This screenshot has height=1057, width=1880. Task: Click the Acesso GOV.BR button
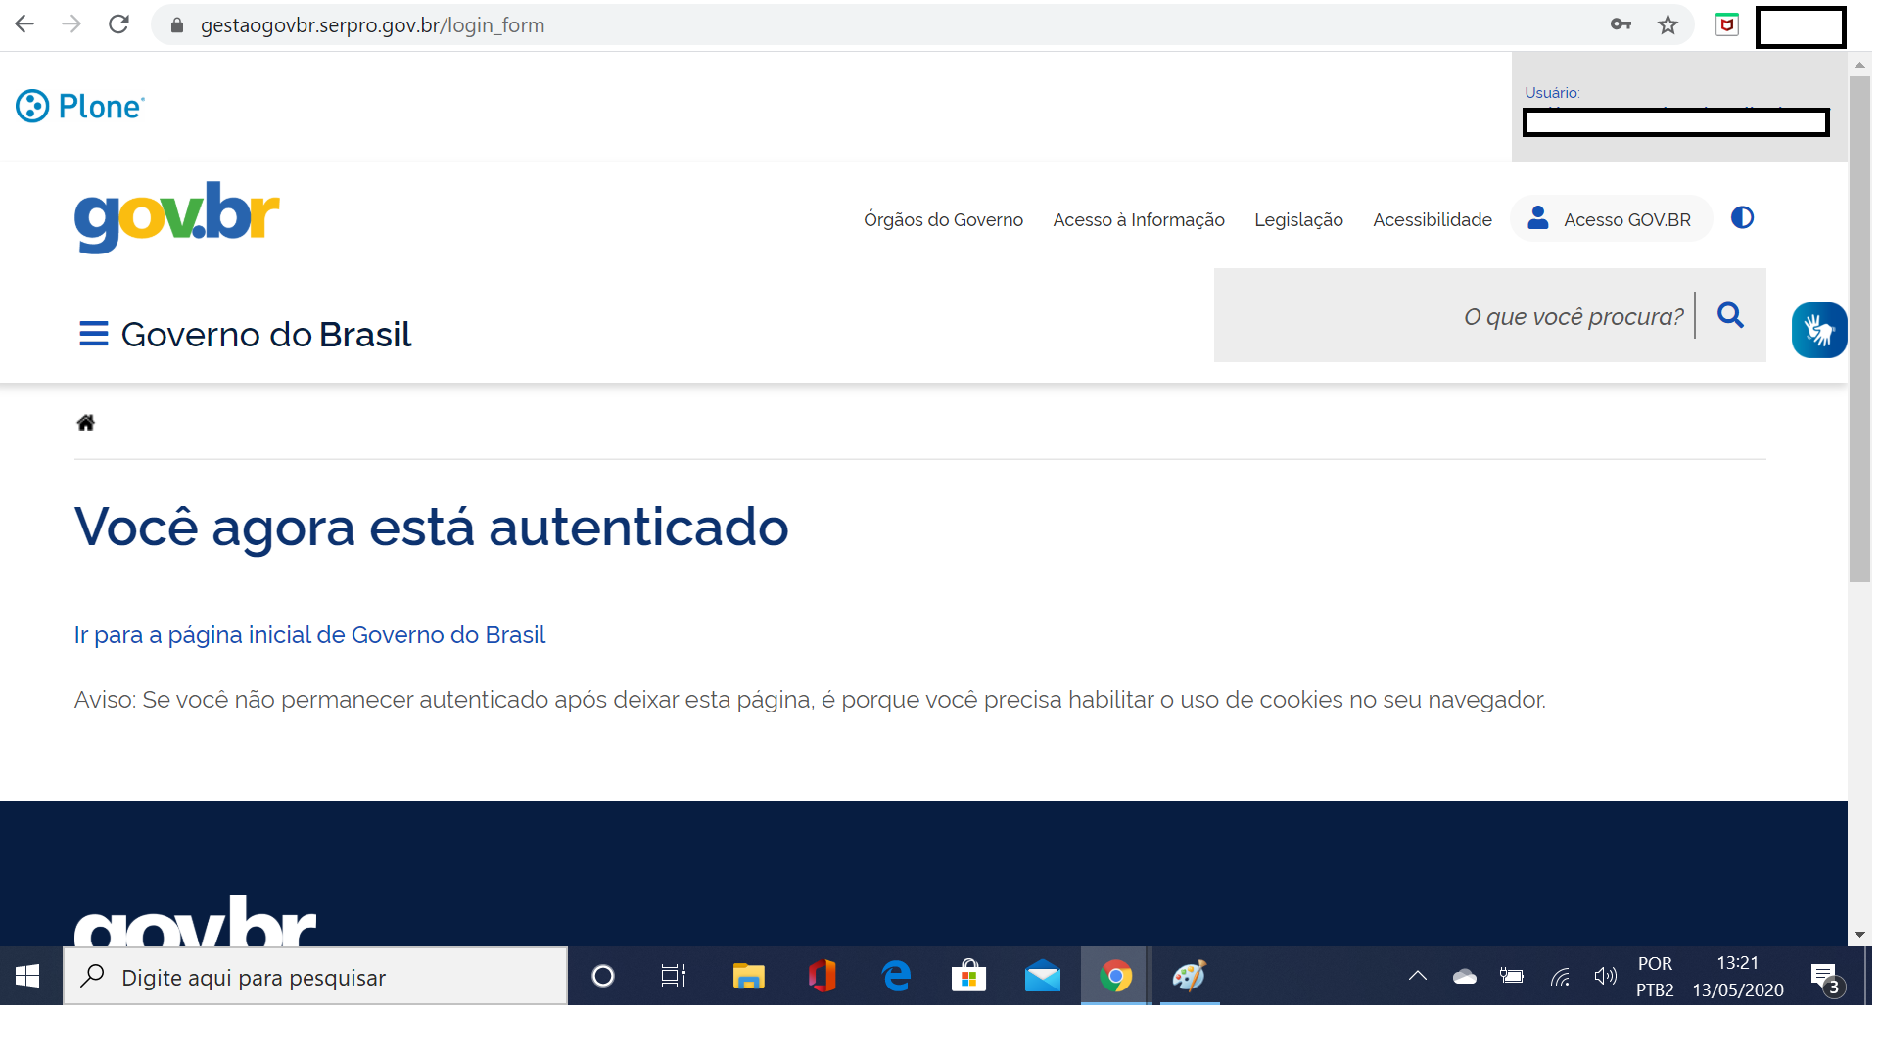point(1611,219)
